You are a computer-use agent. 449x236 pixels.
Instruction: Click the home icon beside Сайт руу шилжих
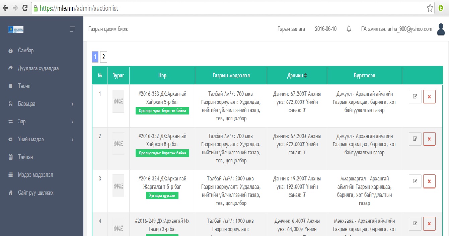[x=10, y=193]
